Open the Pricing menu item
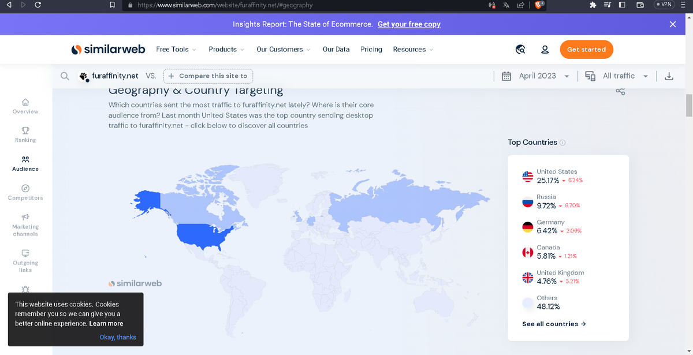Viewport: 693px width, 355px height. point(371,50)
